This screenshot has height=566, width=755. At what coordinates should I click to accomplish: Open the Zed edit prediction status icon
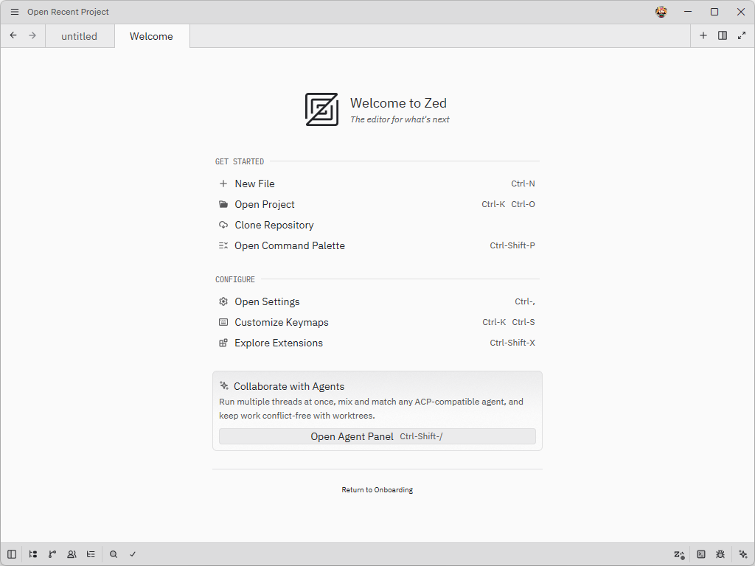click(x=679, y=554)
